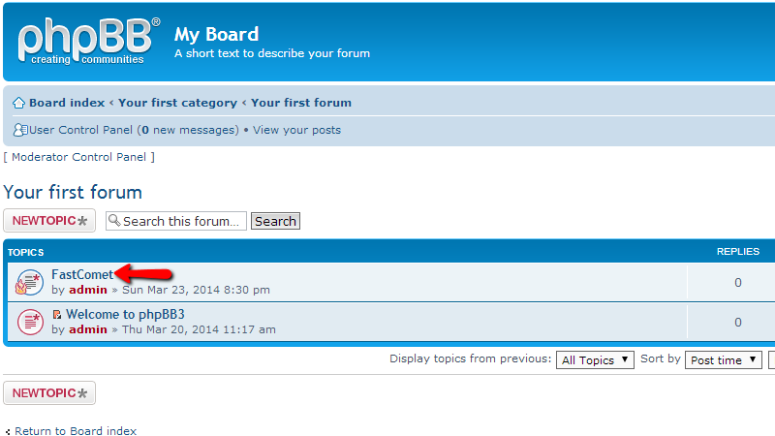Viewport: 775px width, 436px height.
Task: Click the bottom New Topic button
Action: click(49, 393)
